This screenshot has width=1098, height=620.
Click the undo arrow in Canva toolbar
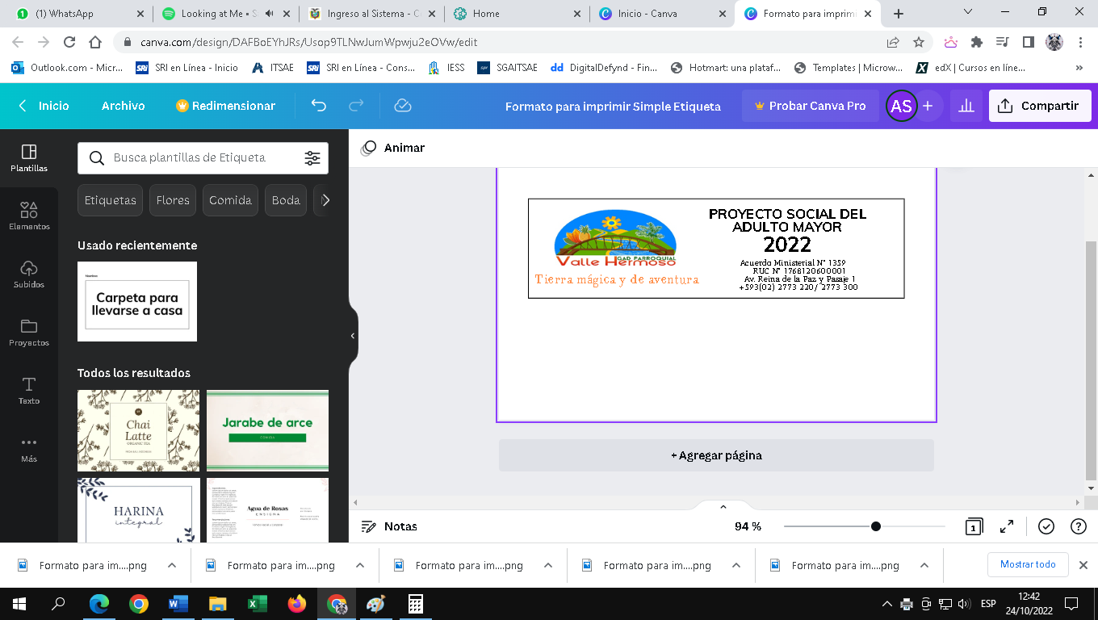coord(319,106)
